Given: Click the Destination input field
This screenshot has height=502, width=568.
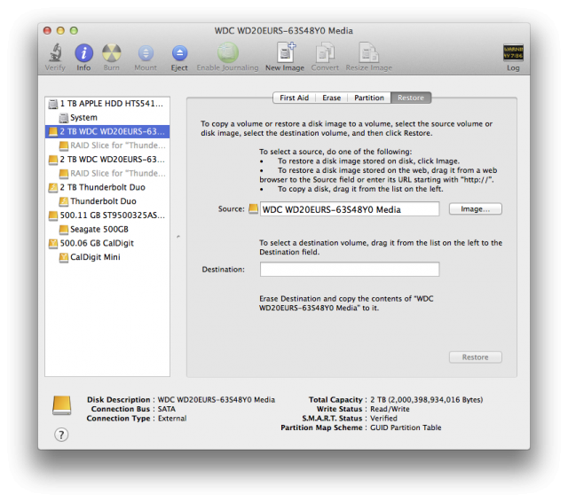Looking at the screenshot, I should click(x=350, y=270).
